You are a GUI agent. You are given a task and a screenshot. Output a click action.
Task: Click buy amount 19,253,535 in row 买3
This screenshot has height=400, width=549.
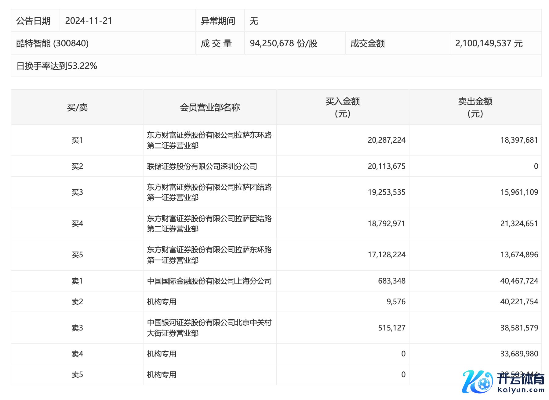coord(386,192)
